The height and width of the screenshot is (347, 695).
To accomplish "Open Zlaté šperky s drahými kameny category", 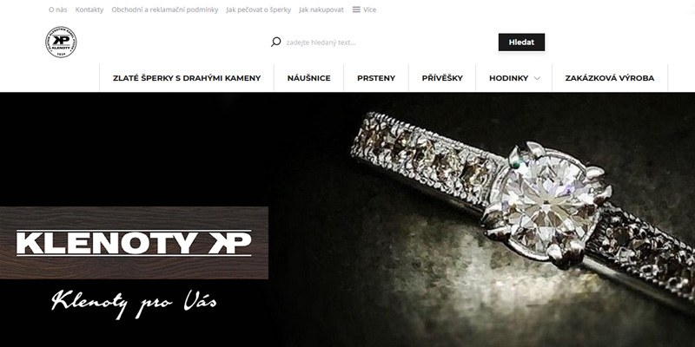I will tap(187, 78).
